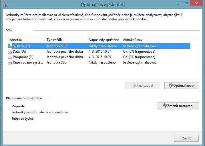The height and width of the screenshot is (146, 205).
Task: Sort by Typ média column header
Action: (x=66, y=40)
